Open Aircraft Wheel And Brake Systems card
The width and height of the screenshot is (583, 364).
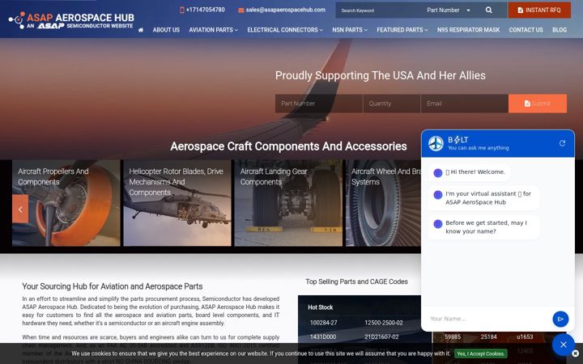tap(383, 203)
